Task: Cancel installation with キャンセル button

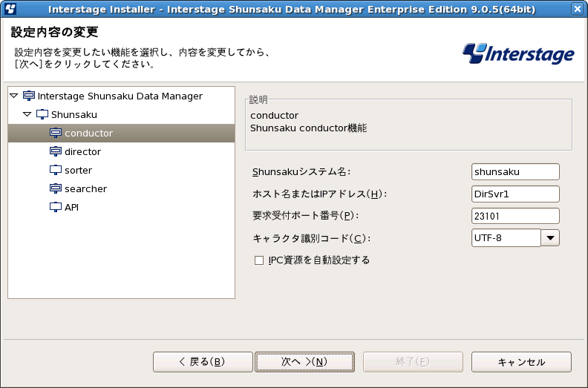Action: point(521,362)
